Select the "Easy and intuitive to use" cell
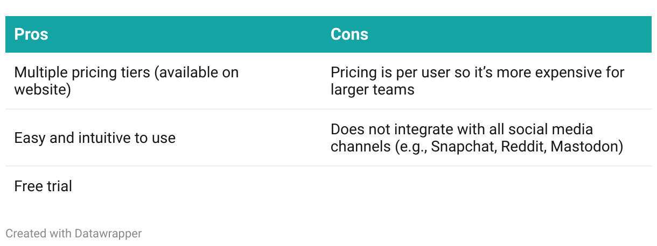The height and width of the screenshot is (246, 657). 95,138
